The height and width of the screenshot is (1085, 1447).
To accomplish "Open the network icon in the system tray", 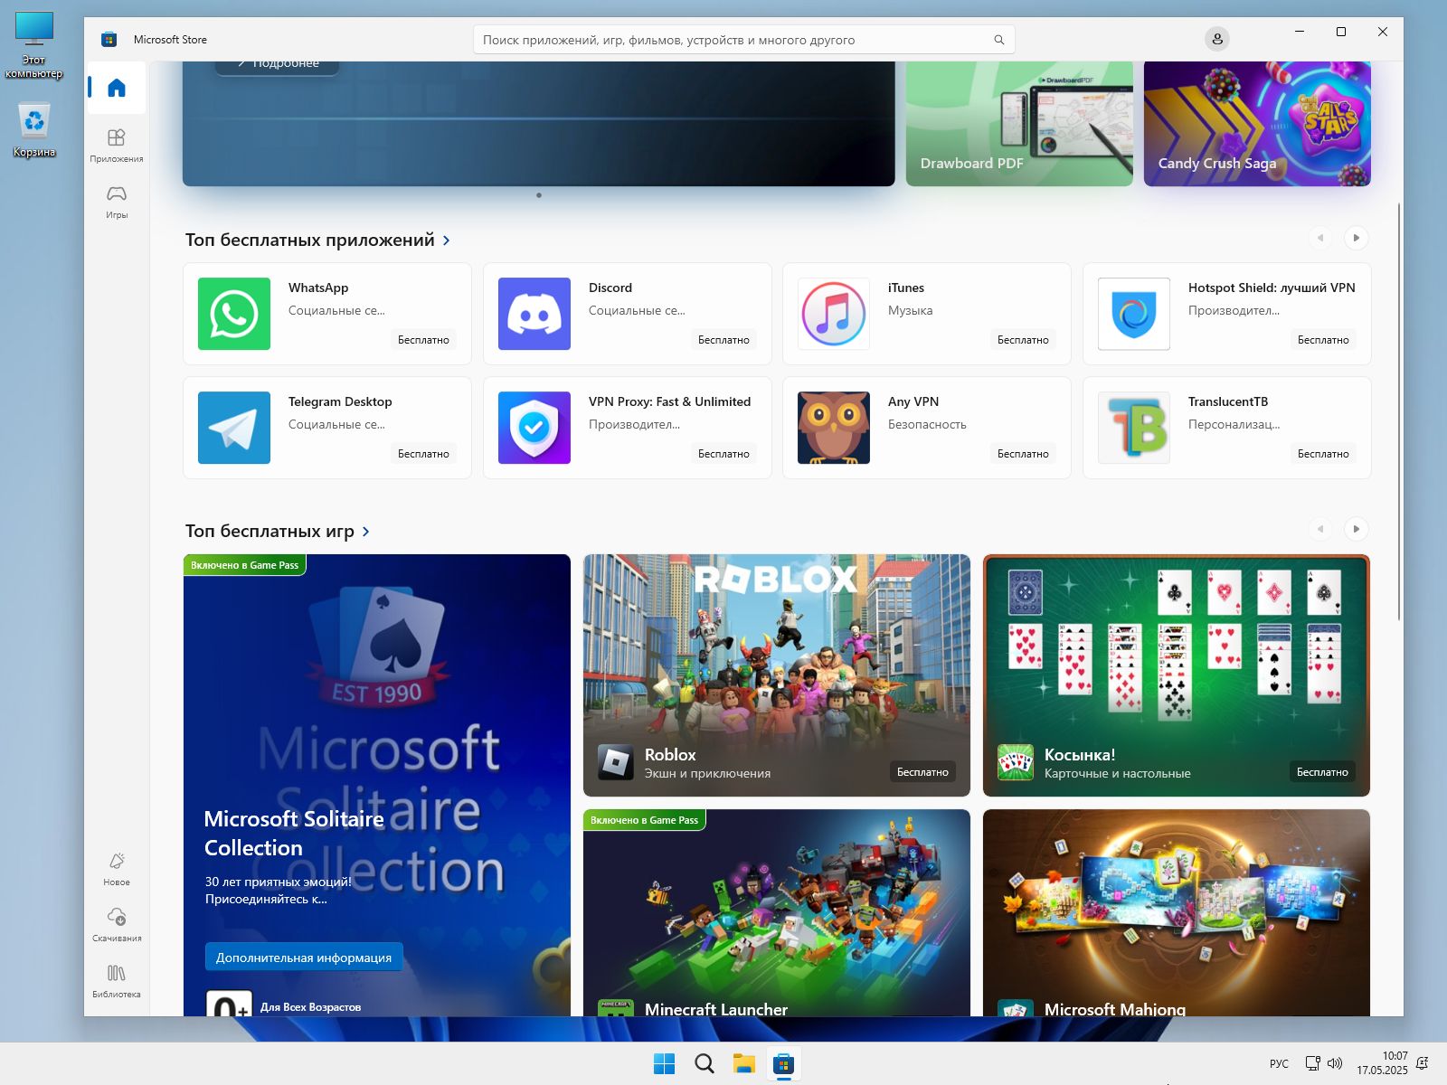I will click(x=1312, y=1063).
